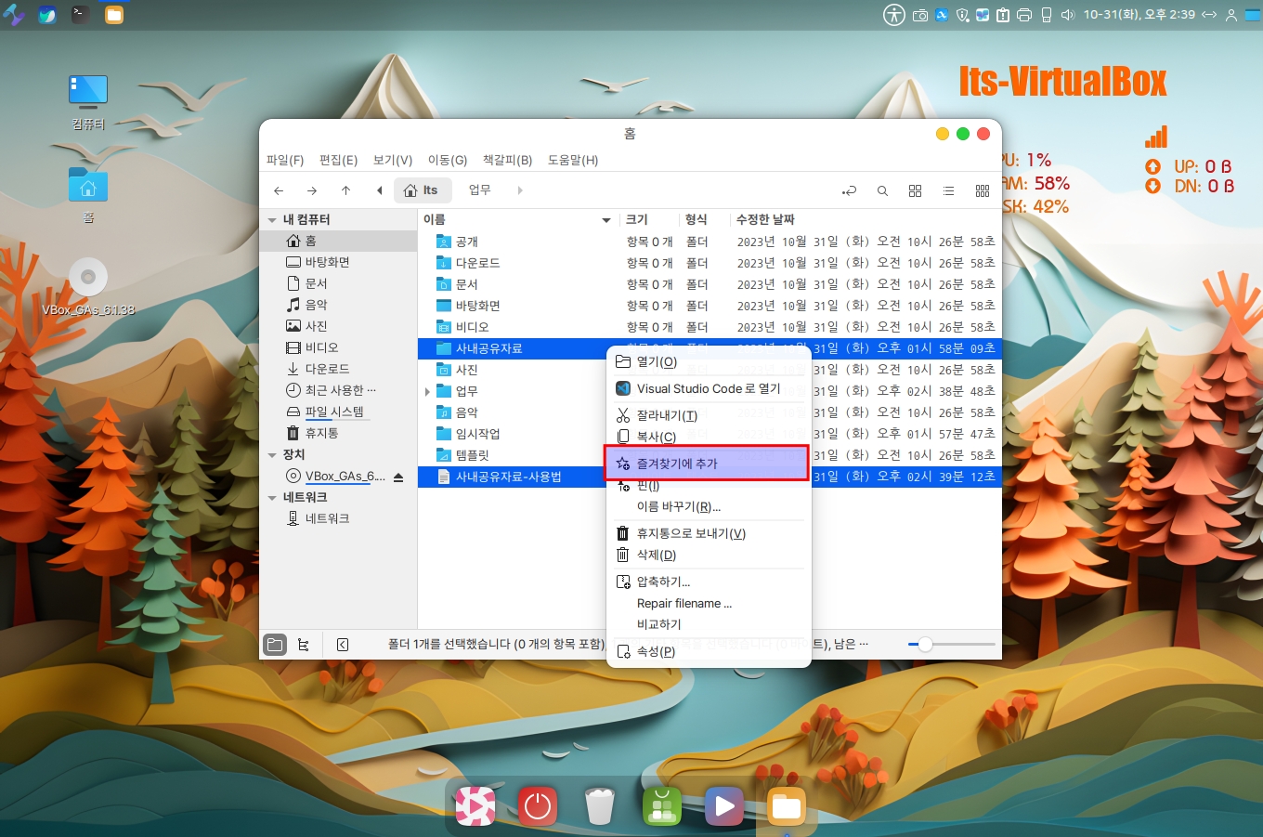The height and width of the screenshot is (837, 1263).
Task: Open the 책갈피 menu
Action: pos(507,160)
